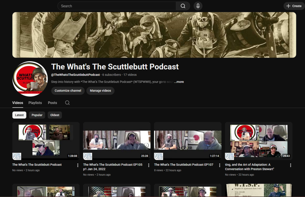Image resolution: width=305 pixels, height=197 pixels.
Task: Click the Manage videos button
Action: (x=100, y=91)
